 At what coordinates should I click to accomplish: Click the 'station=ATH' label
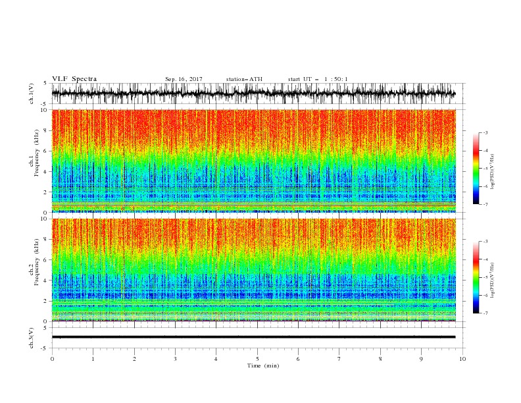pos(244,79)
